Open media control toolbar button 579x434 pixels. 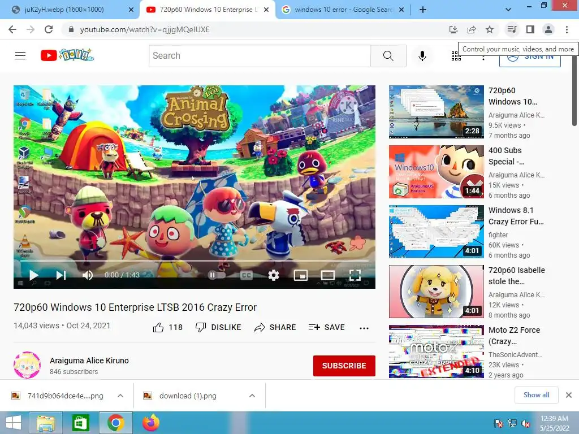point(512,29)
